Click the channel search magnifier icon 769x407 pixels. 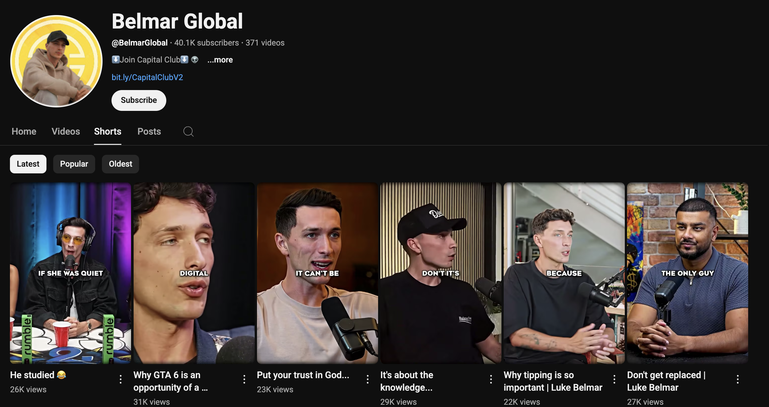click(188, 131)
